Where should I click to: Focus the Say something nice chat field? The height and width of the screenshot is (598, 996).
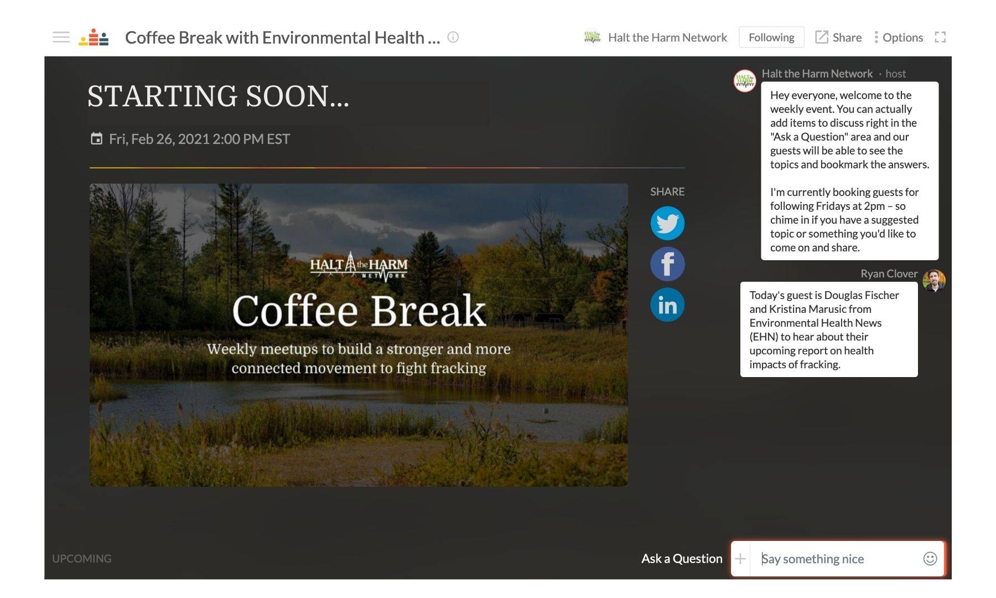837,559
